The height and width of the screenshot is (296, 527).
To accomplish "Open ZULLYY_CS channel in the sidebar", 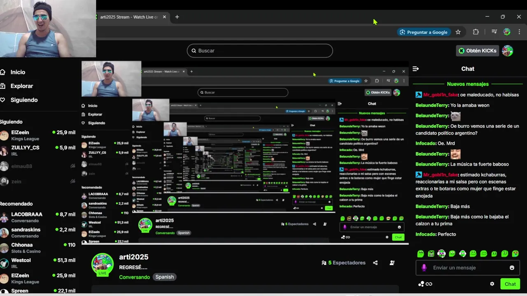I will pyautogui.click(x=38, y=150).
